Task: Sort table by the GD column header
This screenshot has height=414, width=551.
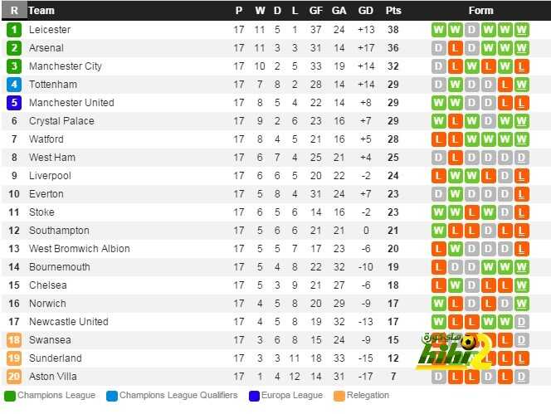Action: [365, 11]
